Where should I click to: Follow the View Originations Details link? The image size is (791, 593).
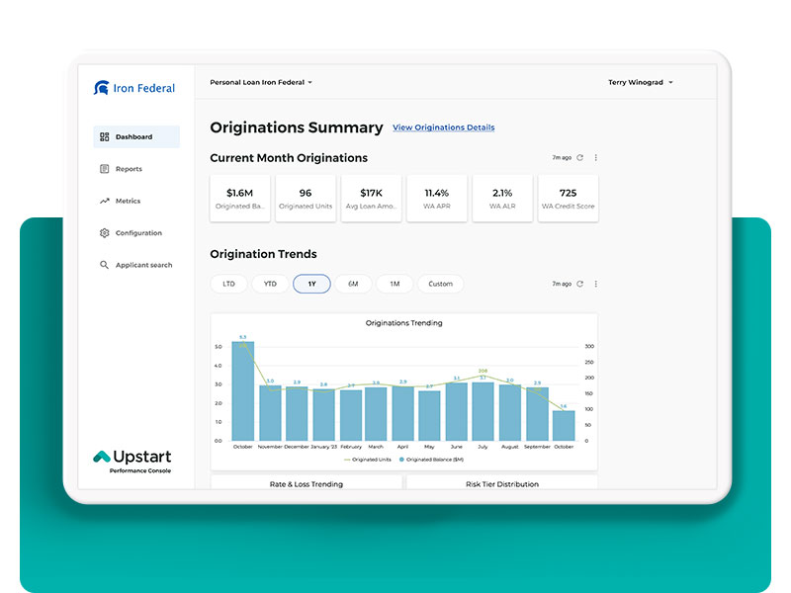pos(443,127)
